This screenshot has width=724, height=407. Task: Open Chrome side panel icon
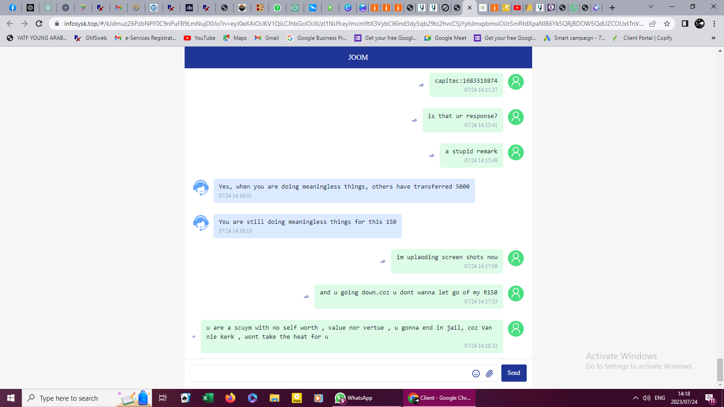pyautogui.click(x=685, y=24)
